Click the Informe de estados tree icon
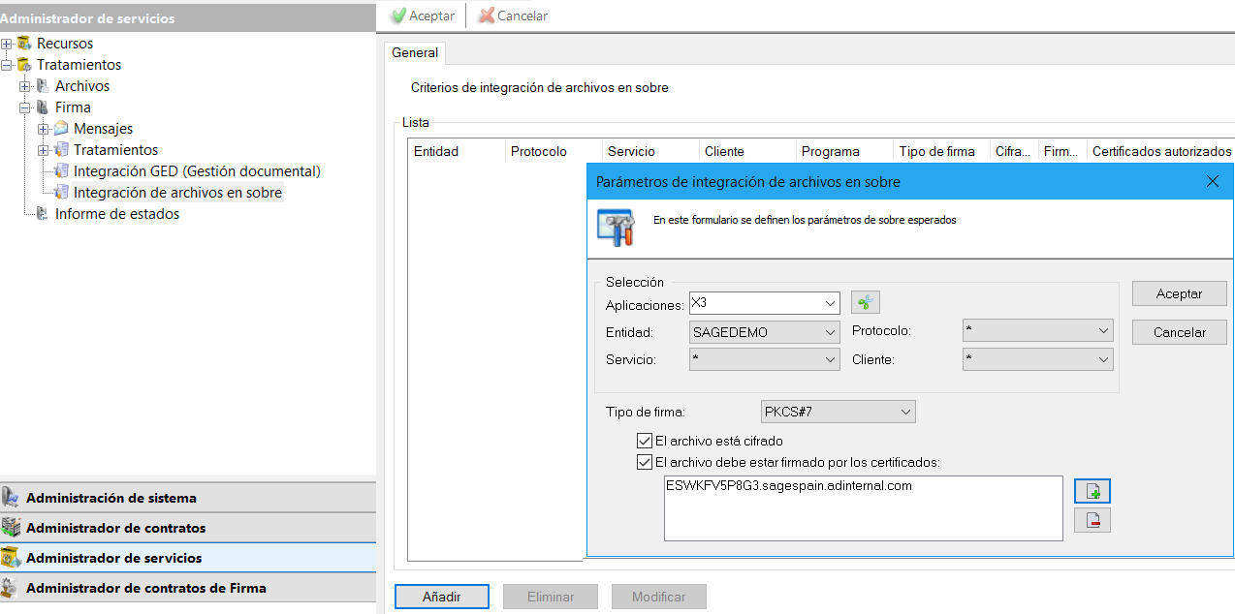This screenshot has height=614, width=1235. click(x=42, y=214)
